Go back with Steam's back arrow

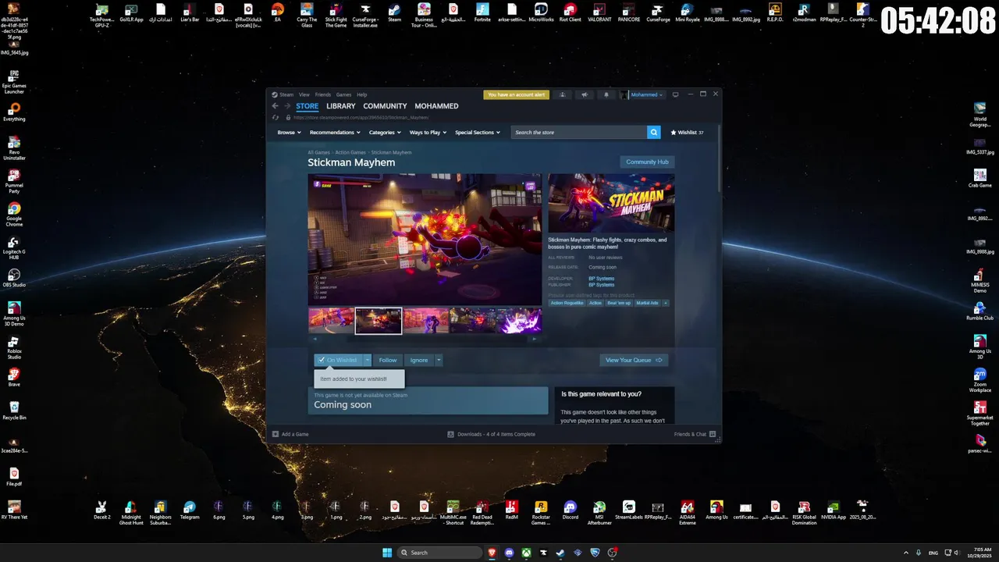[x=275, y=106]
